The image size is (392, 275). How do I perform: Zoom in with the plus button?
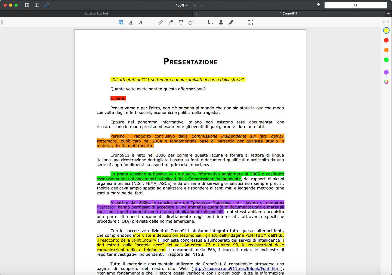click(201, 5)
